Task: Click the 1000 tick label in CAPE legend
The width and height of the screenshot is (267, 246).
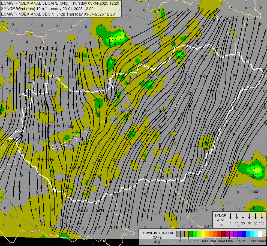Action: coord(221,241)
